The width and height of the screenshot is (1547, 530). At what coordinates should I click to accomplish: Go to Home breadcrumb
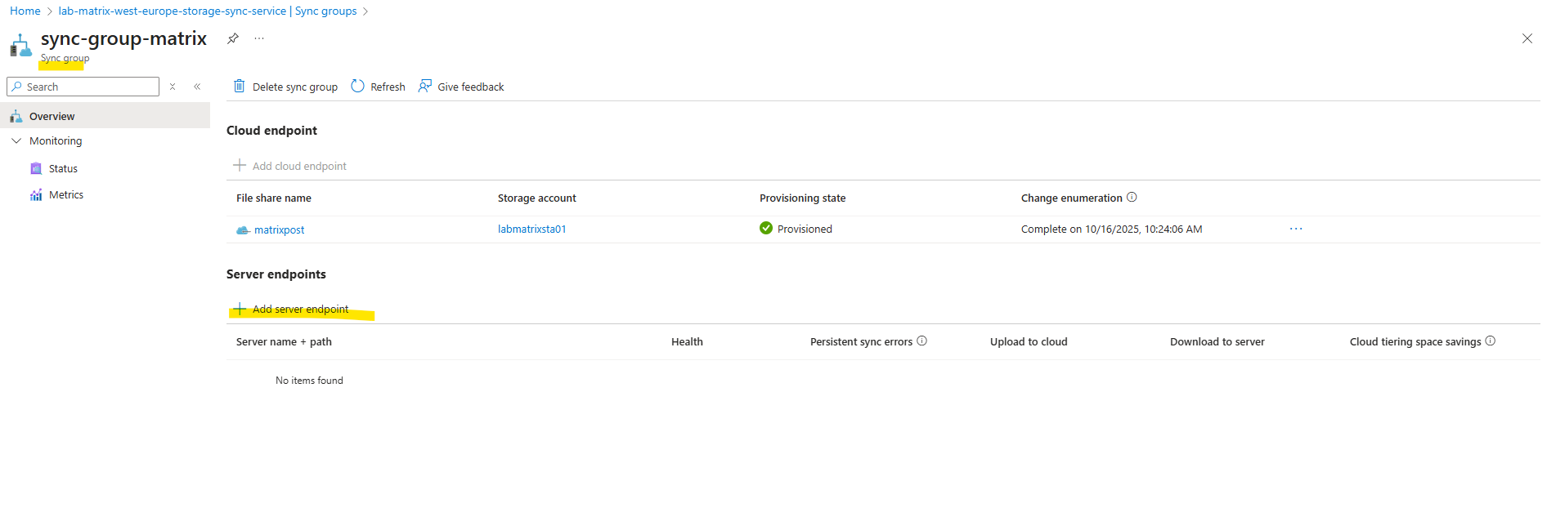click(x=25, y=11)
